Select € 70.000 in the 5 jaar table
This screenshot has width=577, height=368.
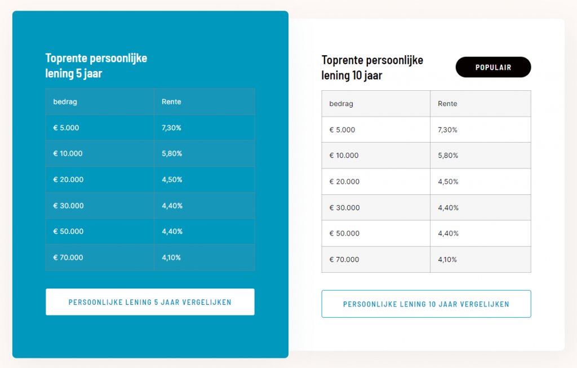pos(68,258)
